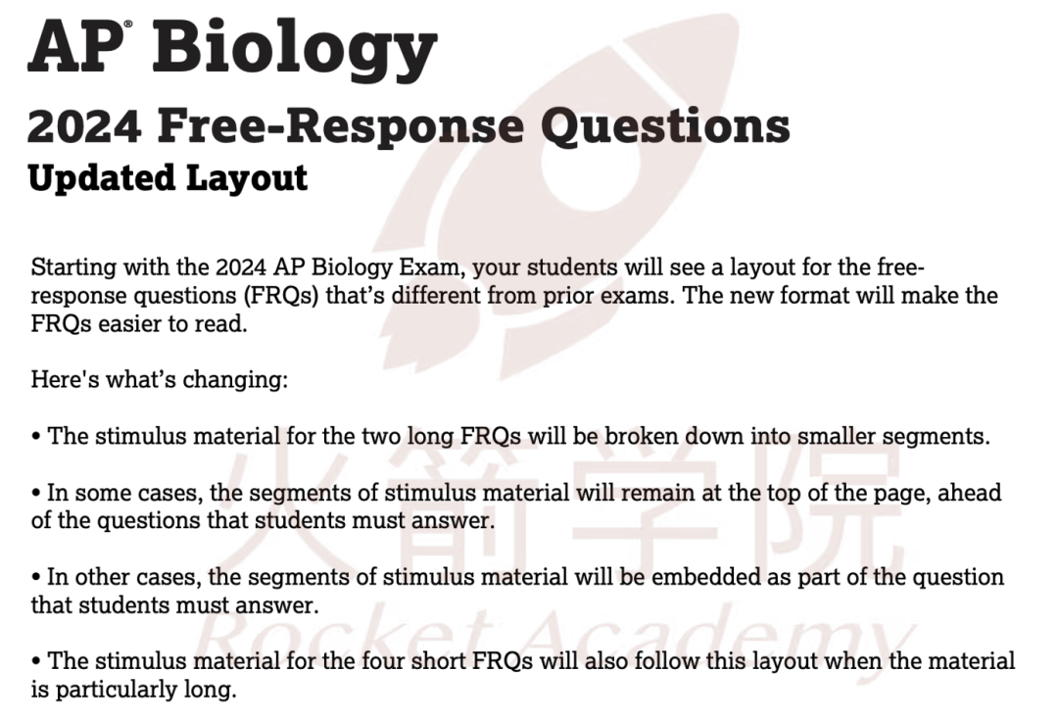Viewport: 1058px width, 720px height.
Task: Click the Updated Layout subheading
Action: coord(168,177)
